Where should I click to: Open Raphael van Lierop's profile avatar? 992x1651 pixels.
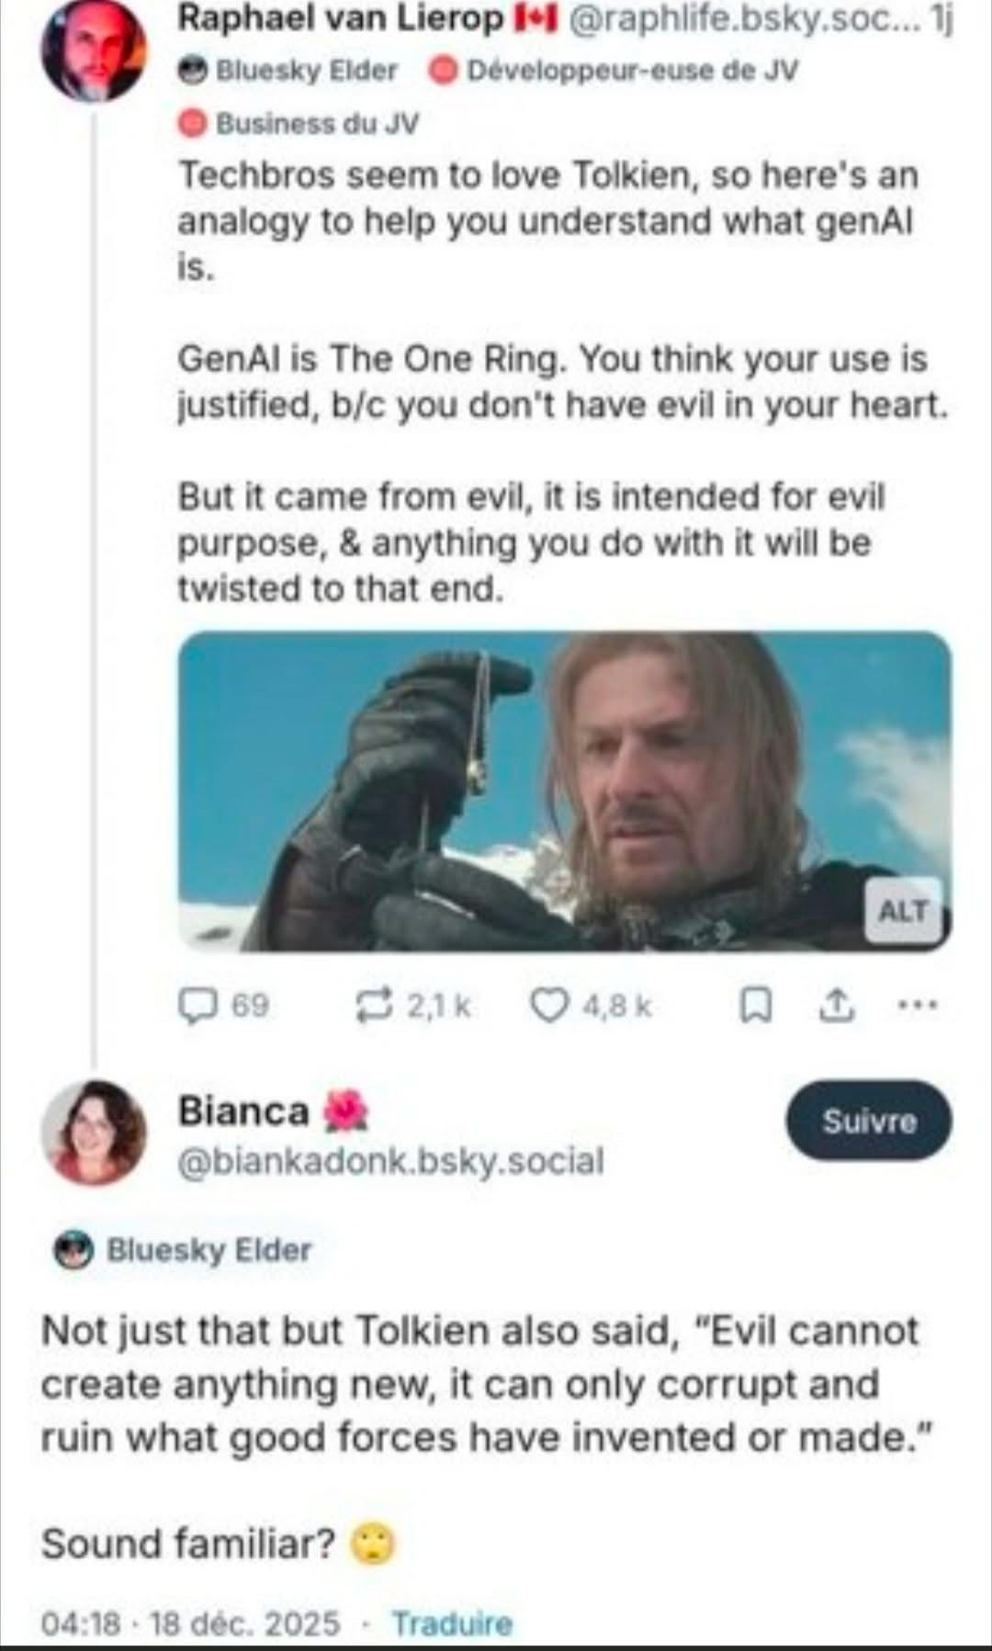coord(94,51)
